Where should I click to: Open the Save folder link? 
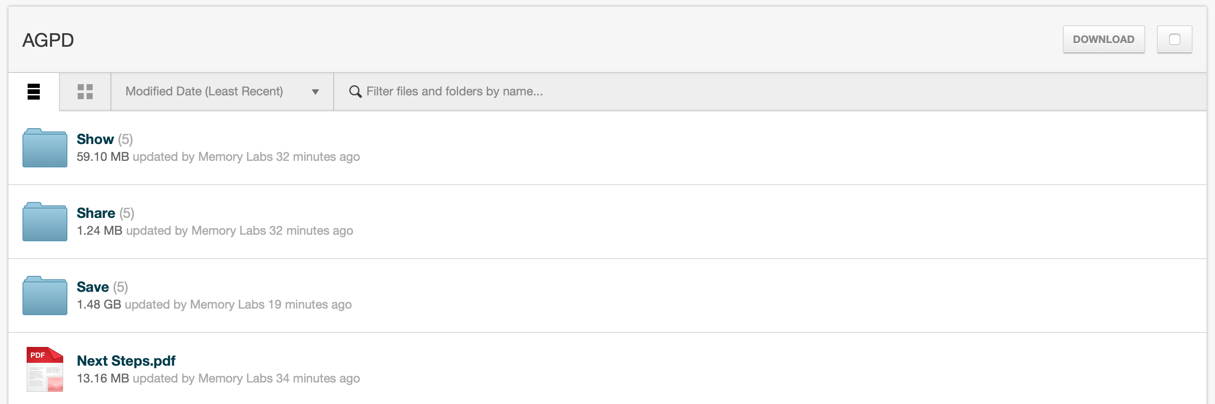(93, 287)
